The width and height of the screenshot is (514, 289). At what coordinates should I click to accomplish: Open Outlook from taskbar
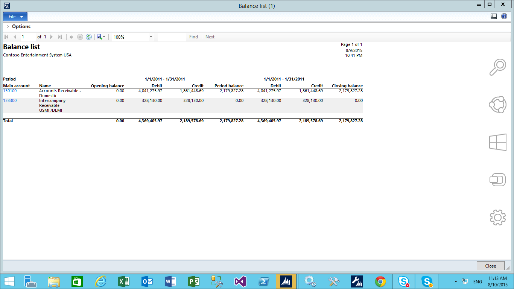click(x=147, y=281)
